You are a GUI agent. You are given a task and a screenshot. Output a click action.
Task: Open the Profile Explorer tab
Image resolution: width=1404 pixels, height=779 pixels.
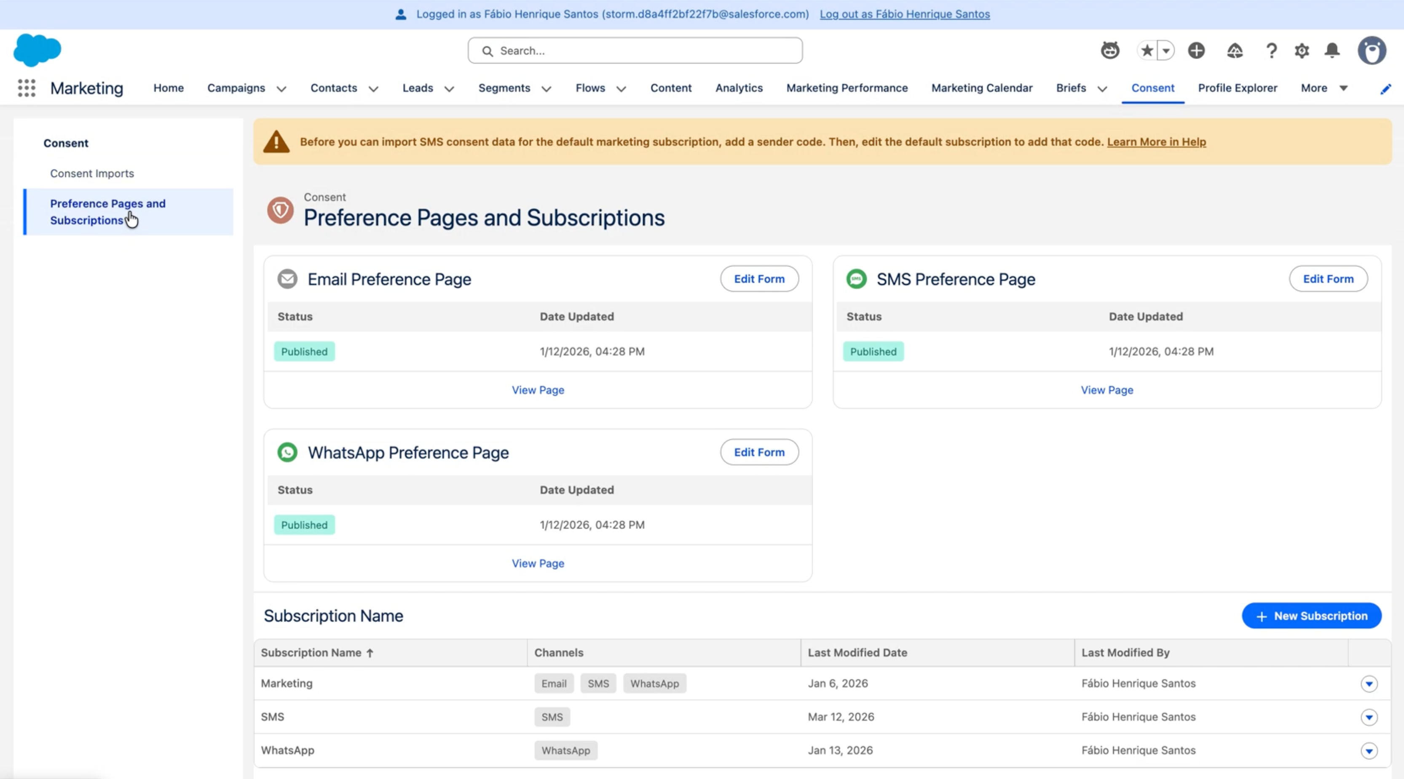(1237, 88)
